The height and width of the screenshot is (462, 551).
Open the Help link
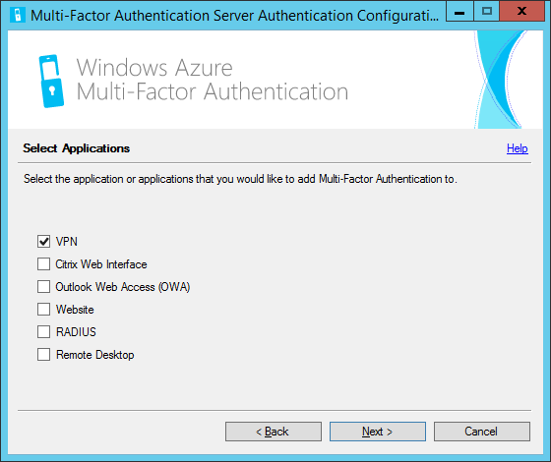pyautogui.click(x=517, y=148)
